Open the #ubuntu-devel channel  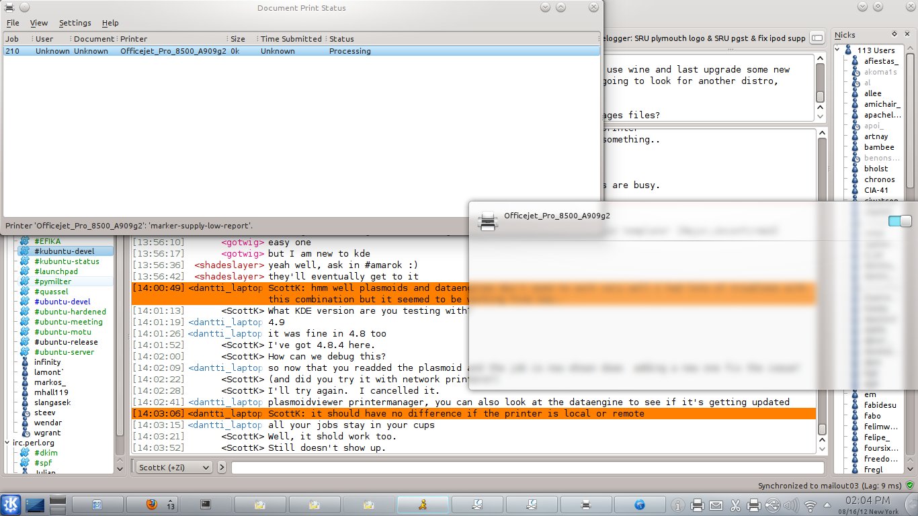[62, 302]
